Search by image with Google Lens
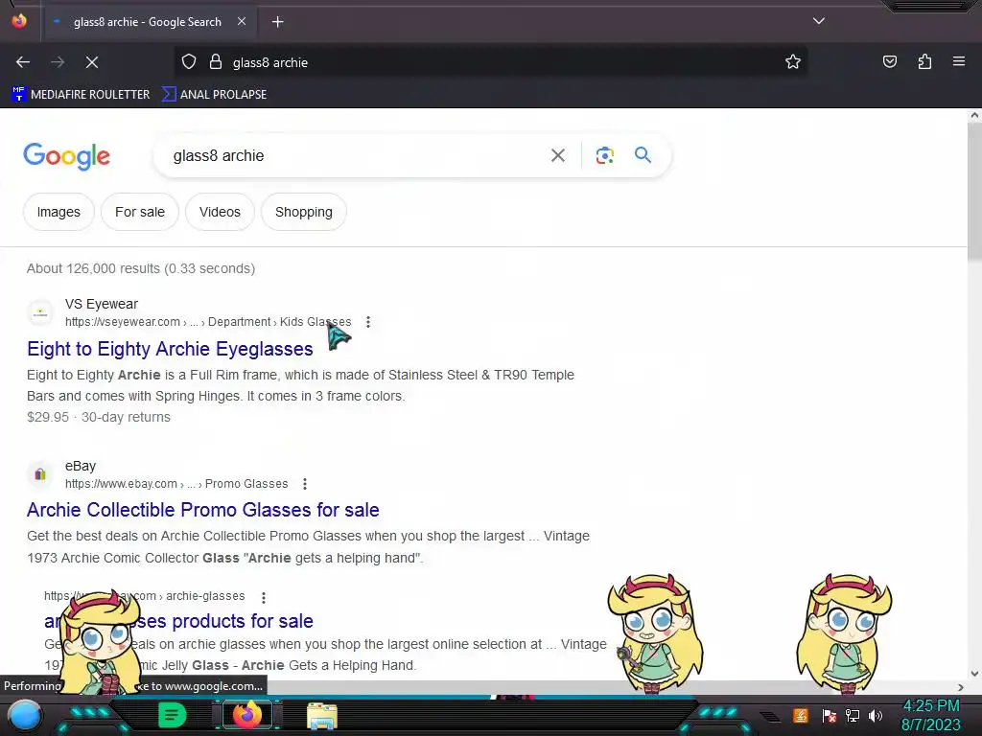Image resolution: width=982 pixels, height=736 pixels. 604,155
